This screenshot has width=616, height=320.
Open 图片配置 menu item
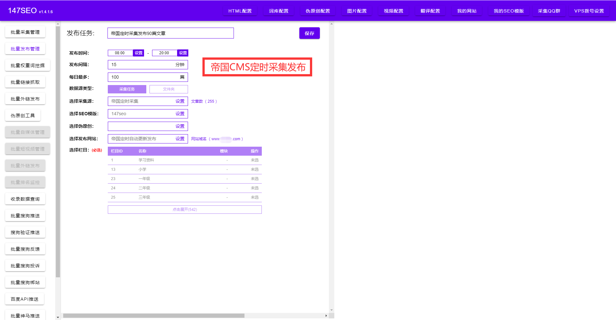click(x=357, y=11)
